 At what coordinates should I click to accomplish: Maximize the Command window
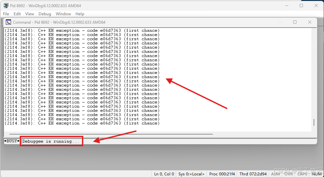295,22
